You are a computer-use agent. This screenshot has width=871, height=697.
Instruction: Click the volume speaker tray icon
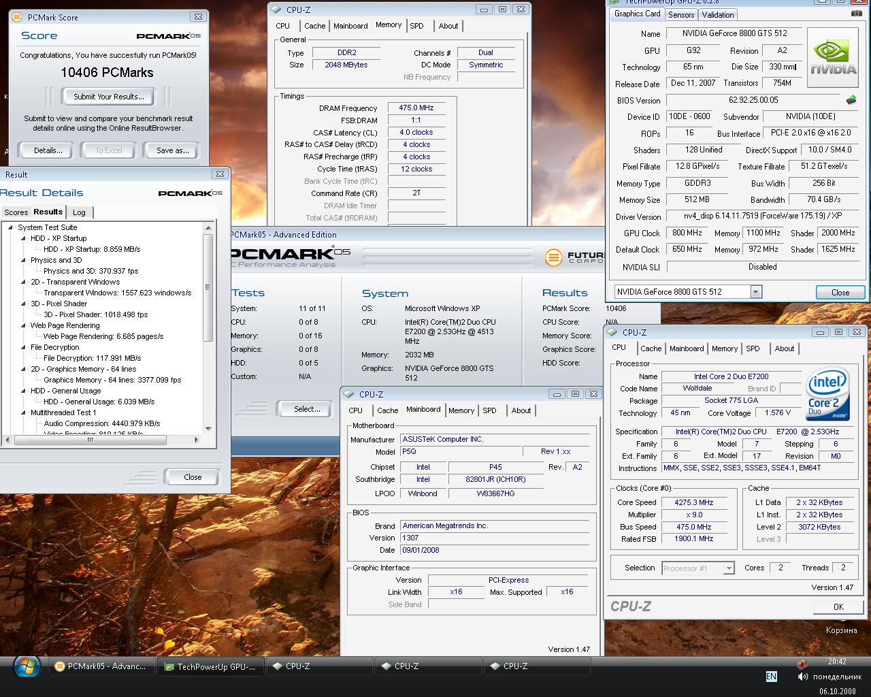pos(802,677)
